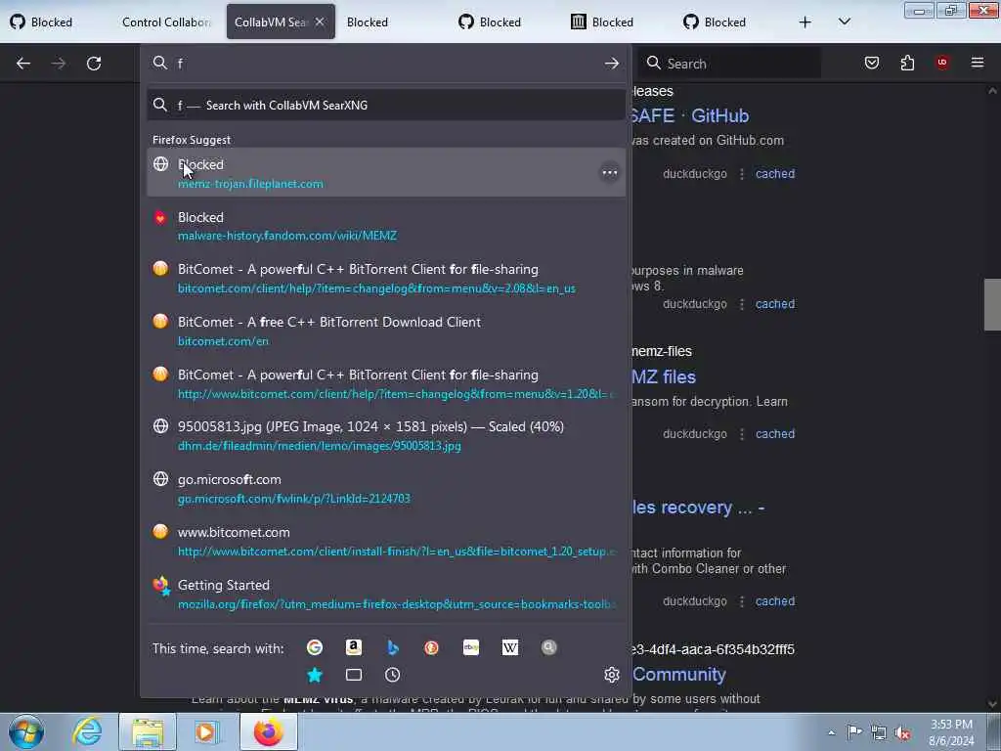Screen dimensions: 1001x751
Task: Open the Firefox hamburger menu
Action: (x=978, y=63)
